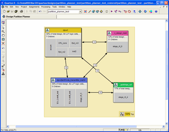Click the hierarchy tree icon in left toolbar

click(3, 74)
